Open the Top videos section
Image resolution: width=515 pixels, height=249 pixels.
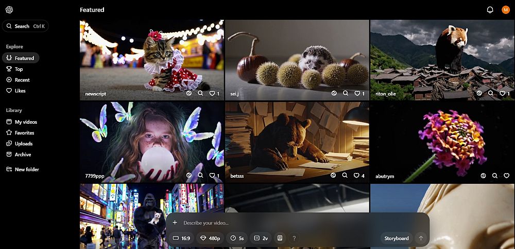pyautogui.click(x=15, y=69)
